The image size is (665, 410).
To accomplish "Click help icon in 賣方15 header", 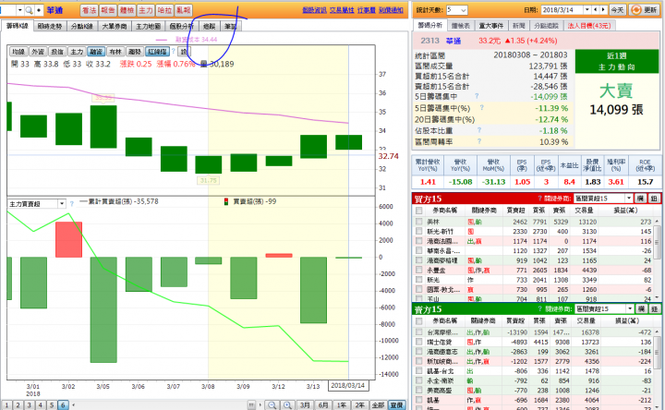I will 540,308.
